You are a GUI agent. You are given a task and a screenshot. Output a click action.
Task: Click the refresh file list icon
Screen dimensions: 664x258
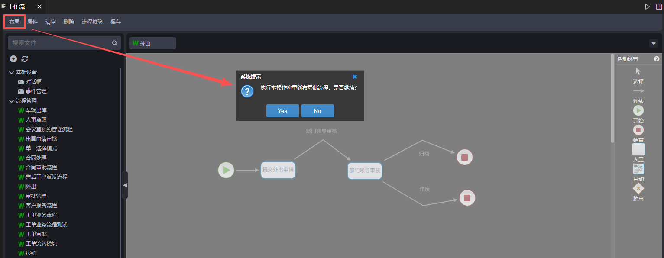click(x=25, y=59)
